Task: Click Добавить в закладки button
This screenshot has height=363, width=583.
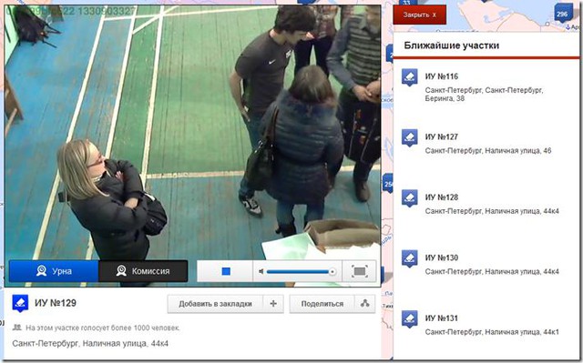Action: (x=215, y=304)
